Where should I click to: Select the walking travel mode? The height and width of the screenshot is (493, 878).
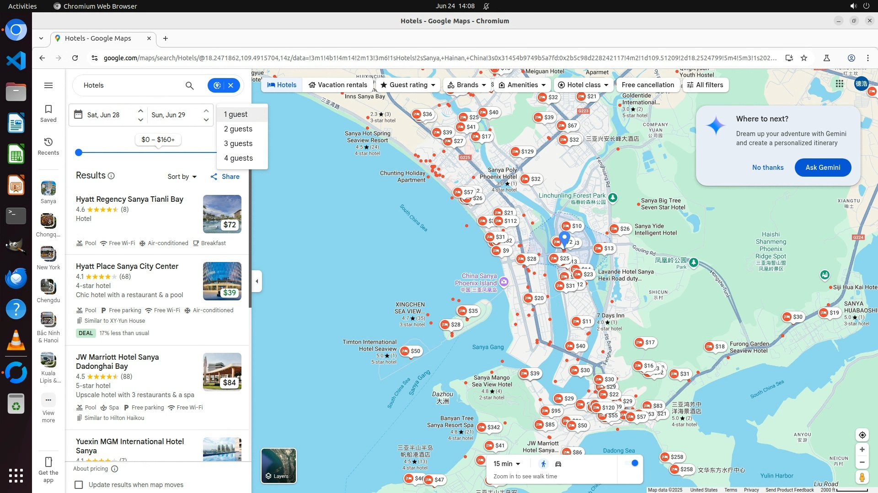[x=543, y=464]
